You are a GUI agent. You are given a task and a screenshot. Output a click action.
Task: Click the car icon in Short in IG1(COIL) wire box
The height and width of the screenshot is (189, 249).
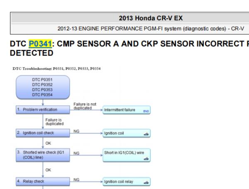tap(146, 158)
